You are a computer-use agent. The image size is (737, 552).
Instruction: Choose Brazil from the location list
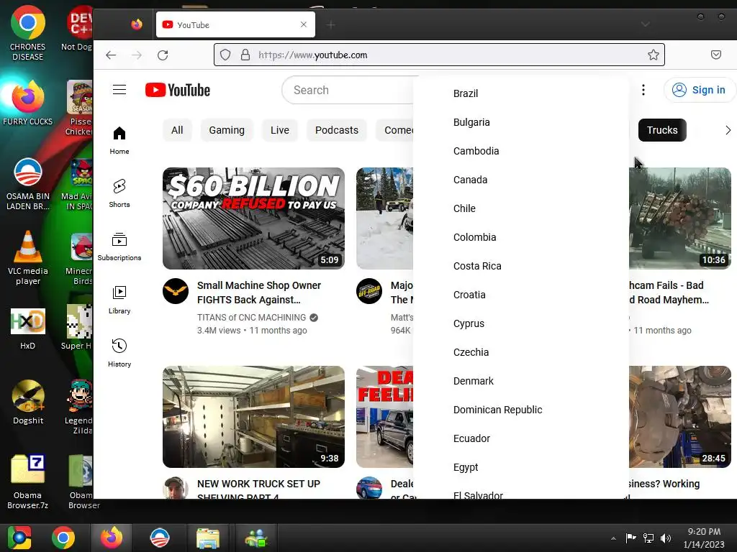[521, 93]
